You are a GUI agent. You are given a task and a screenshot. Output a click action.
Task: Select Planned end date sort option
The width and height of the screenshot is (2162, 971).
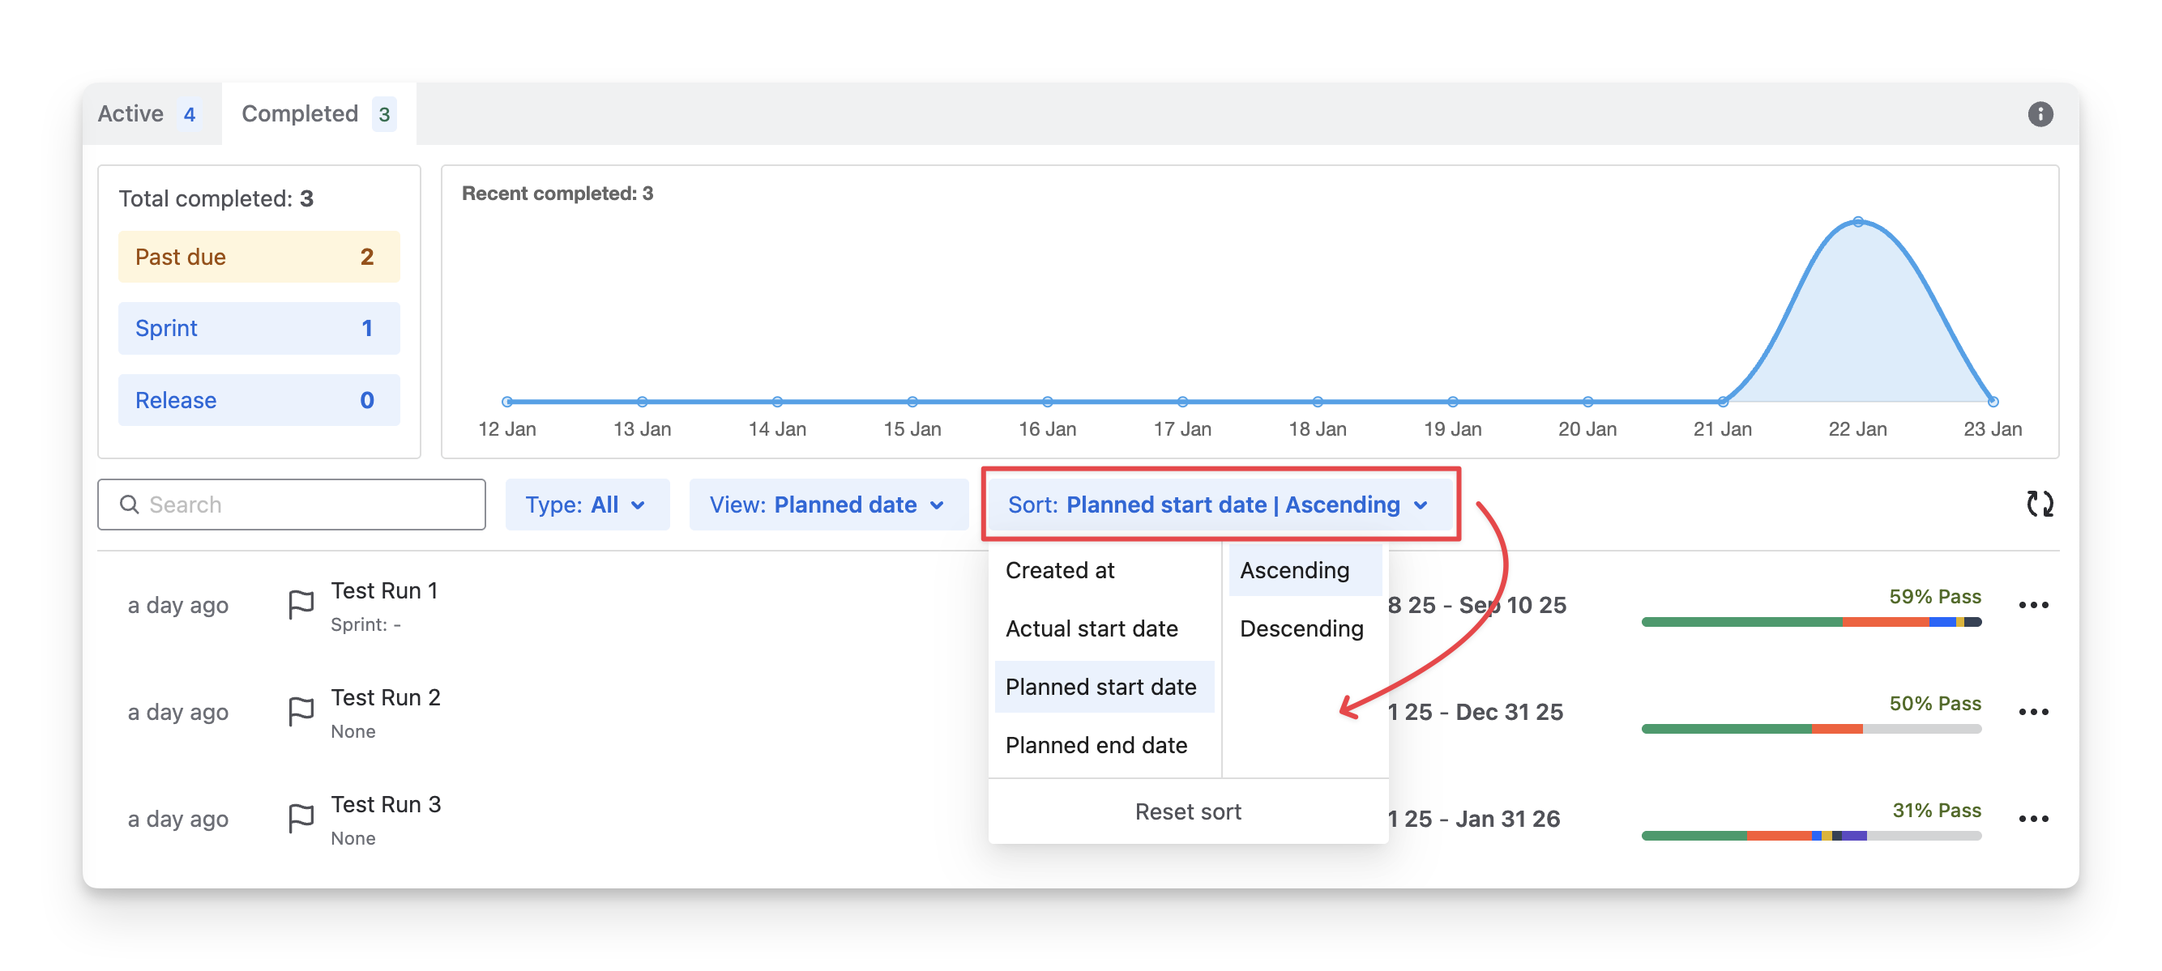coord(1096,745)
